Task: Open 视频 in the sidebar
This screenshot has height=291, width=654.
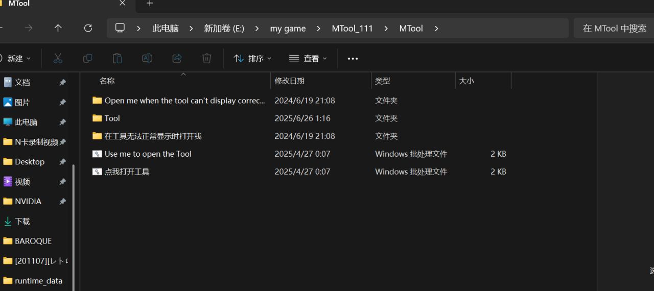Action: (22, 182)
